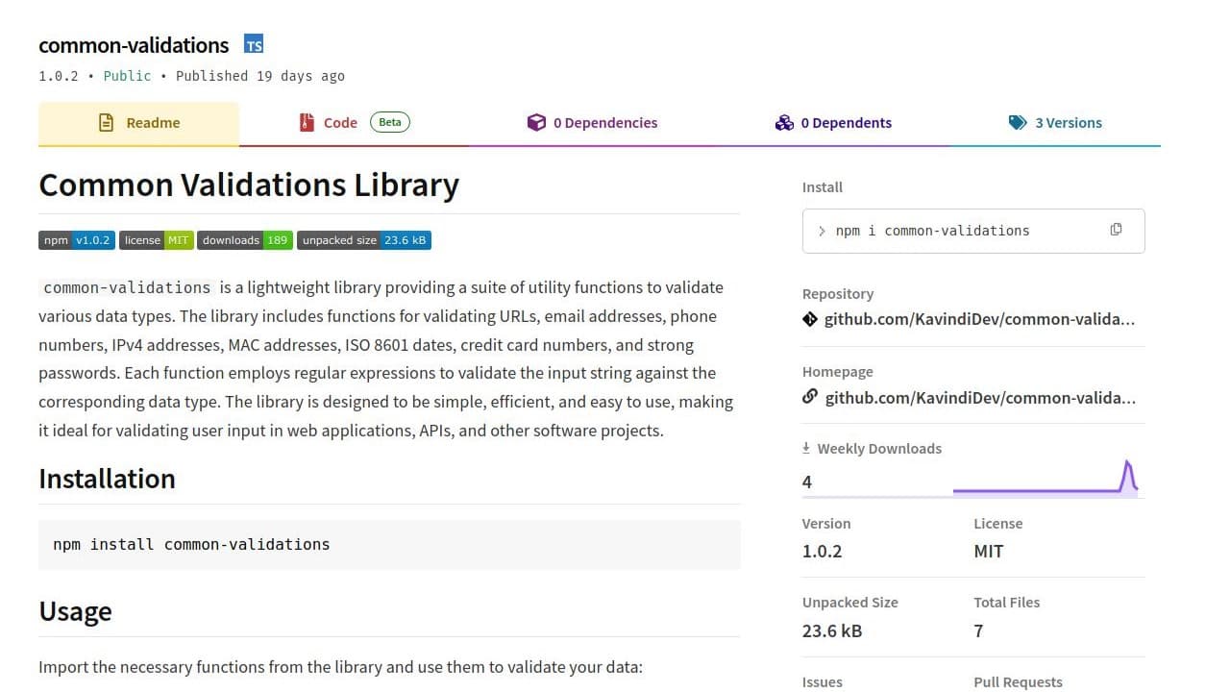This screenshot has width=1230, height=692.
Task: Click the Public visibility label
Action: (127, 76)
